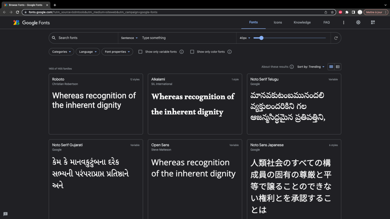Open the About these results info icon
The width and height of the screenshot is (390, 219).
click(x=292, y=67)
